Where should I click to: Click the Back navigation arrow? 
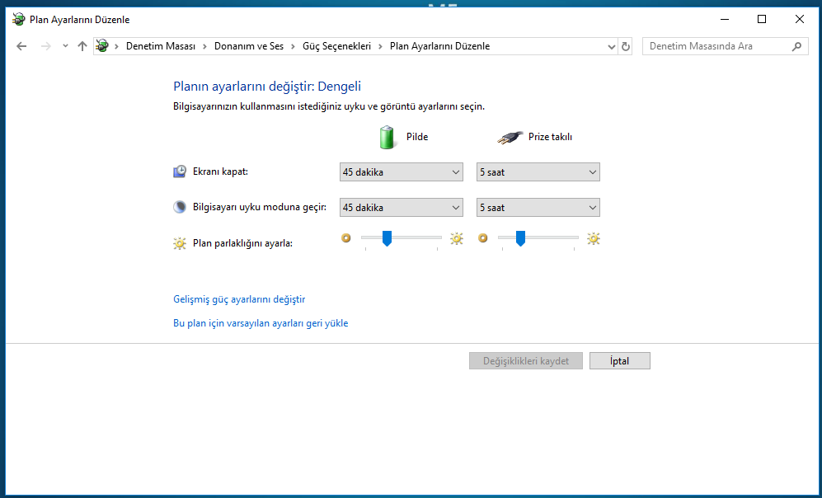point(21,46)
